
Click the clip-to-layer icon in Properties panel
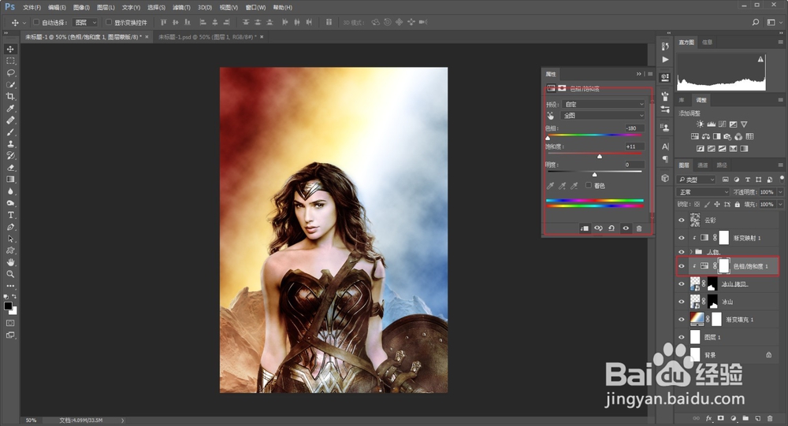click(x=585, y=228)
